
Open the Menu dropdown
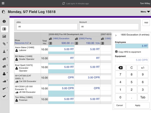pos(145,12)
